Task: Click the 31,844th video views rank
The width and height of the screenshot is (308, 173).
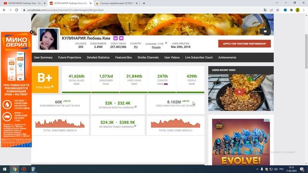Action: (134, 76)
